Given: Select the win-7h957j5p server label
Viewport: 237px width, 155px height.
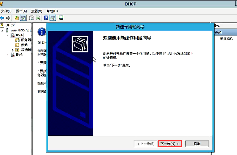Looking at the screenshot, I should point(21,30).
